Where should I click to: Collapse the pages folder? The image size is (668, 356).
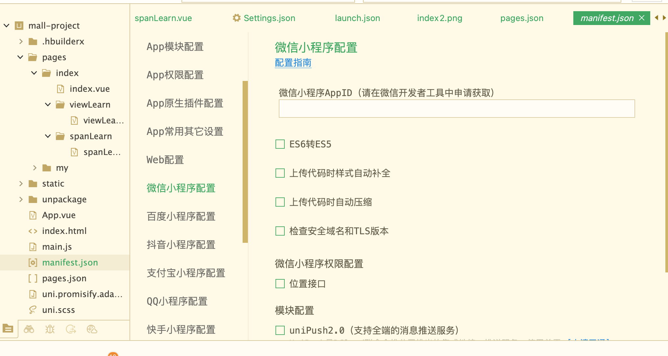20,57
